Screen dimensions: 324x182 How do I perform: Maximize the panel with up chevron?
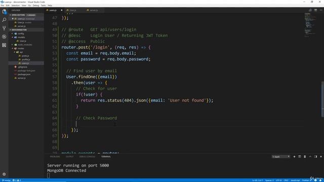tap(310, 157)
